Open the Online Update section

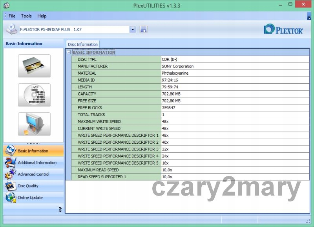tap(33, 197)
